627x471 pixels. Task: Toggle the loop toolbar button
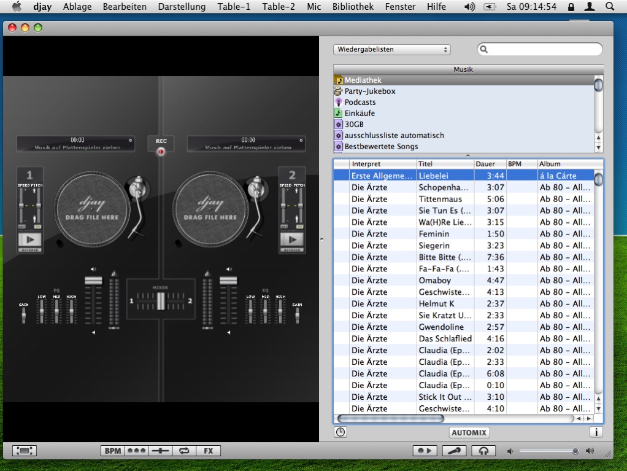(184, 451)
